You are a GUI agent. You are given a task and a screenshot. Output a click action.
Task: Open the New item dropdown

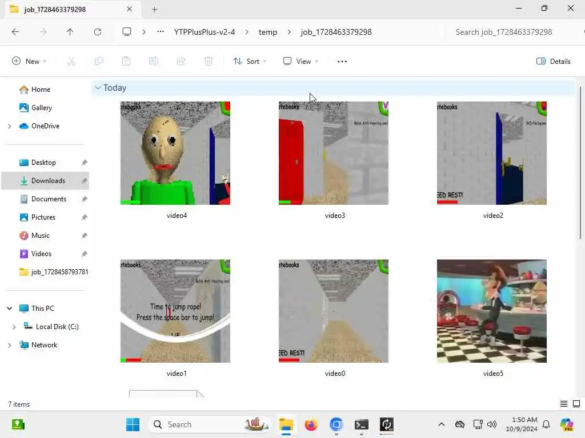29,62
